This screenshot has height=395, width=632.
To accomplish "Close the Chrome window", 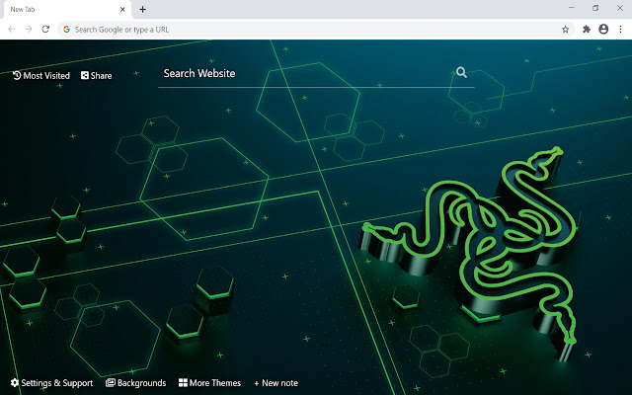I will [620, 8].
